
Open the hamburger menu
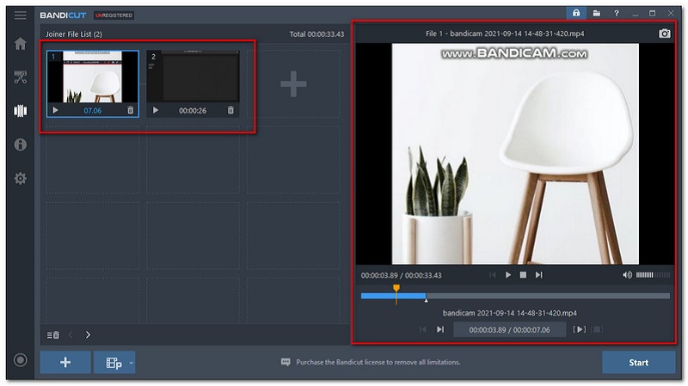click(20, 15)
